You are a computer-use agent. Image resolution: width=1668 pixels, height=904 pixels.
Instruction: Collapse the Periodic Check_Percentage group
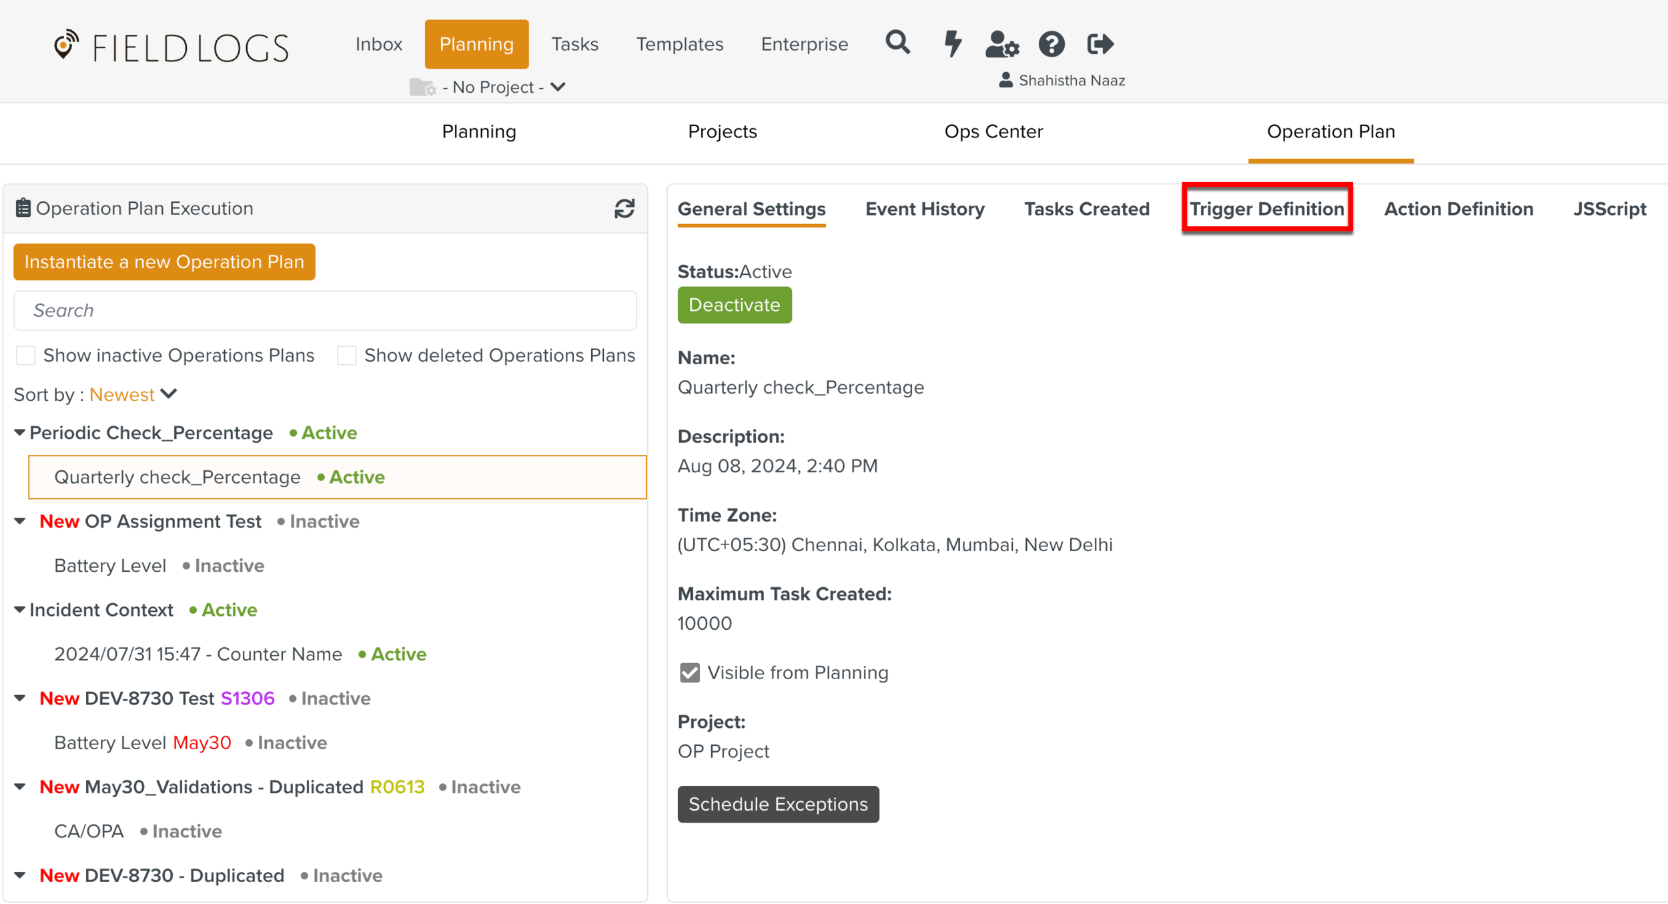pos(20,433)
